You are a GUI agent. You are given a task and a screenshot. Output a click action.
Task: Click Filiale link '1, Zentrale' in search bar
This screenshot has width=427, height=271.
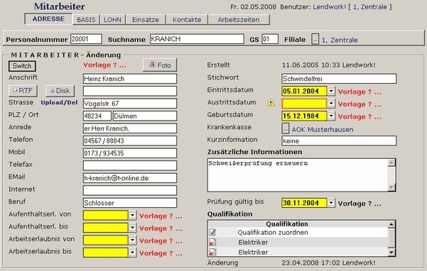[x=340, y=40]
